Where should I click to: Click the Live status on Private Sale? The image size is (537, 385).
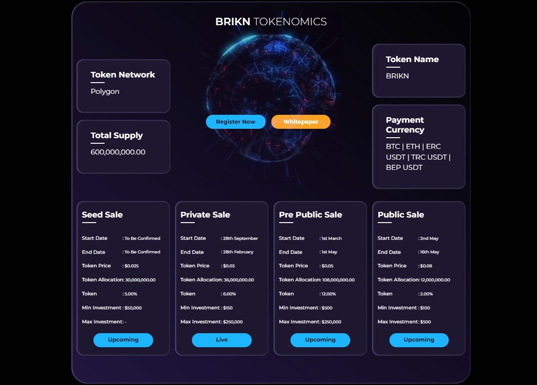221,340
